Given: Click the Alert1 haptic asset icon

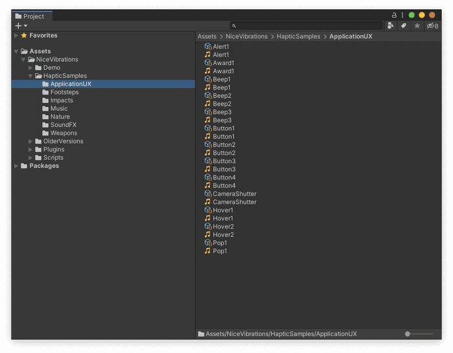Looking at the screenshot, I should pos(208,46).
